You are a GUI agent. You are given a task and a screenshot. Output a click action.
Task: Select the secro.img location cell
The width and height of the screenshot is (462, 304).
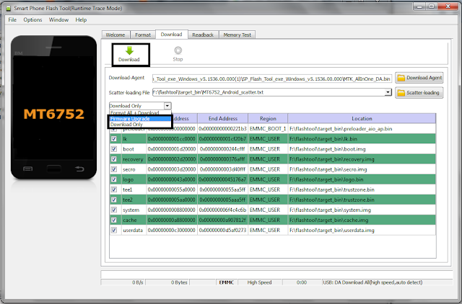pyautogui.click(x=362, y=169)
